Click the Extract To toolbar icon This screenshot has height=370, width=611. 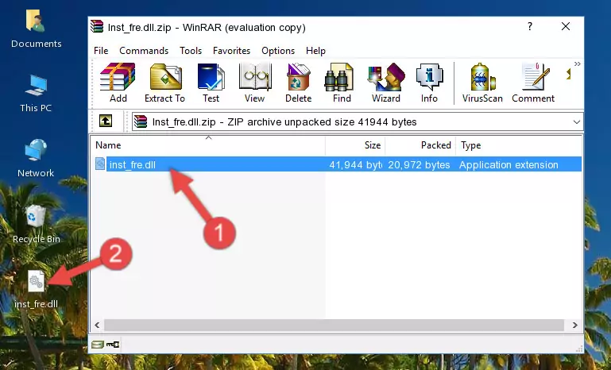(x=164, y=83)
